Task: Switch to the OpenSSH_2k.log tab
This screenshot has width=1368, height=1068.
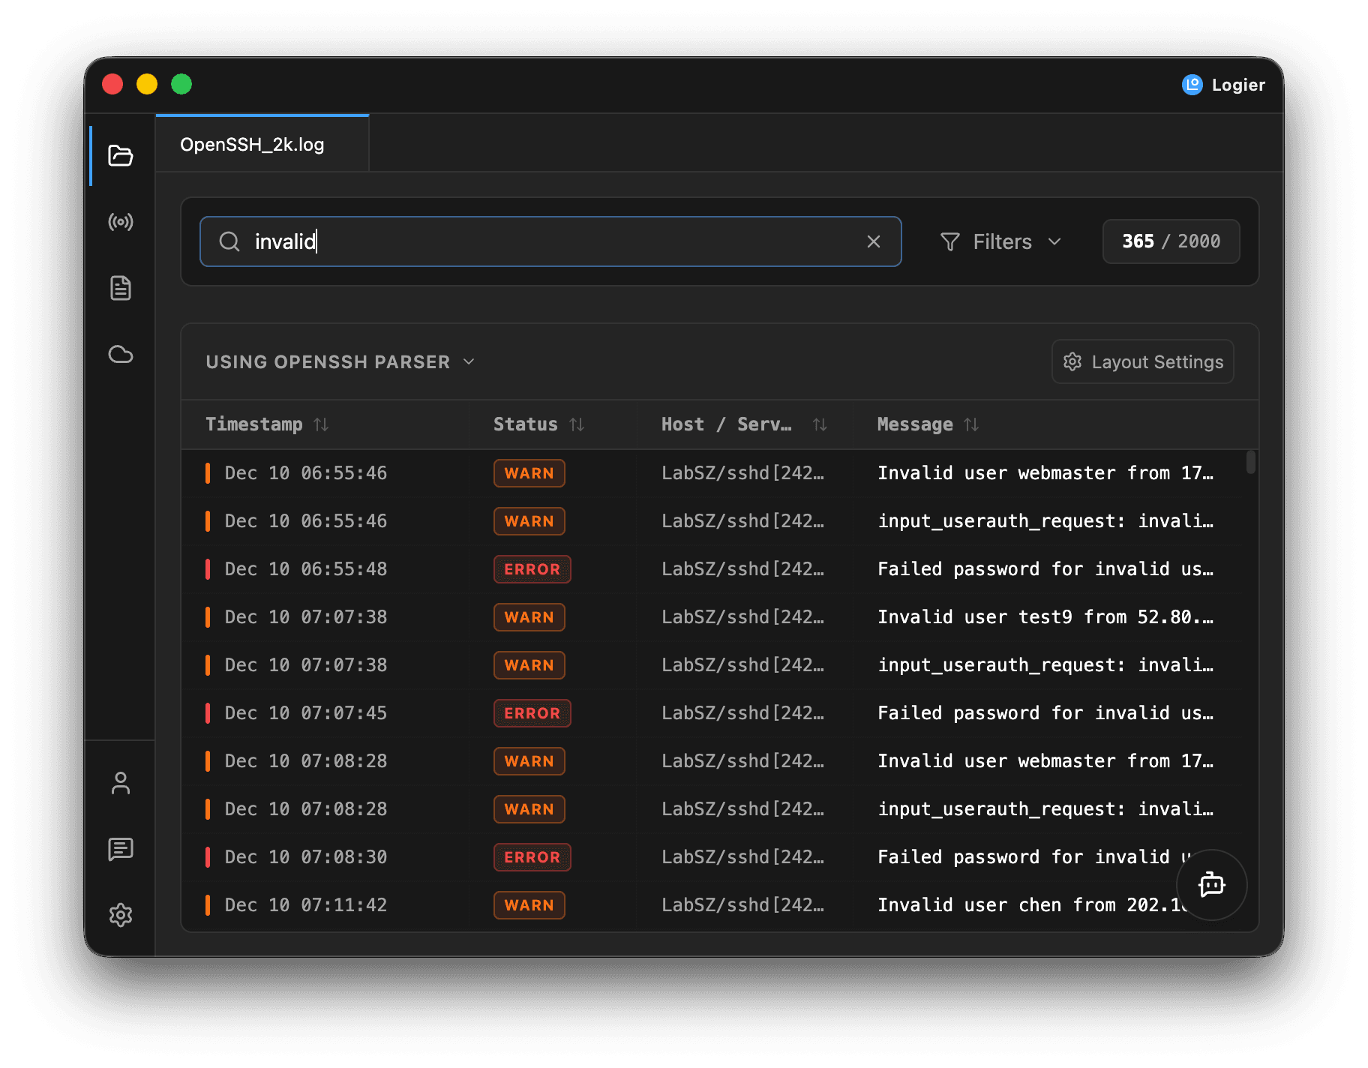Action: click(x=262, y=144)
